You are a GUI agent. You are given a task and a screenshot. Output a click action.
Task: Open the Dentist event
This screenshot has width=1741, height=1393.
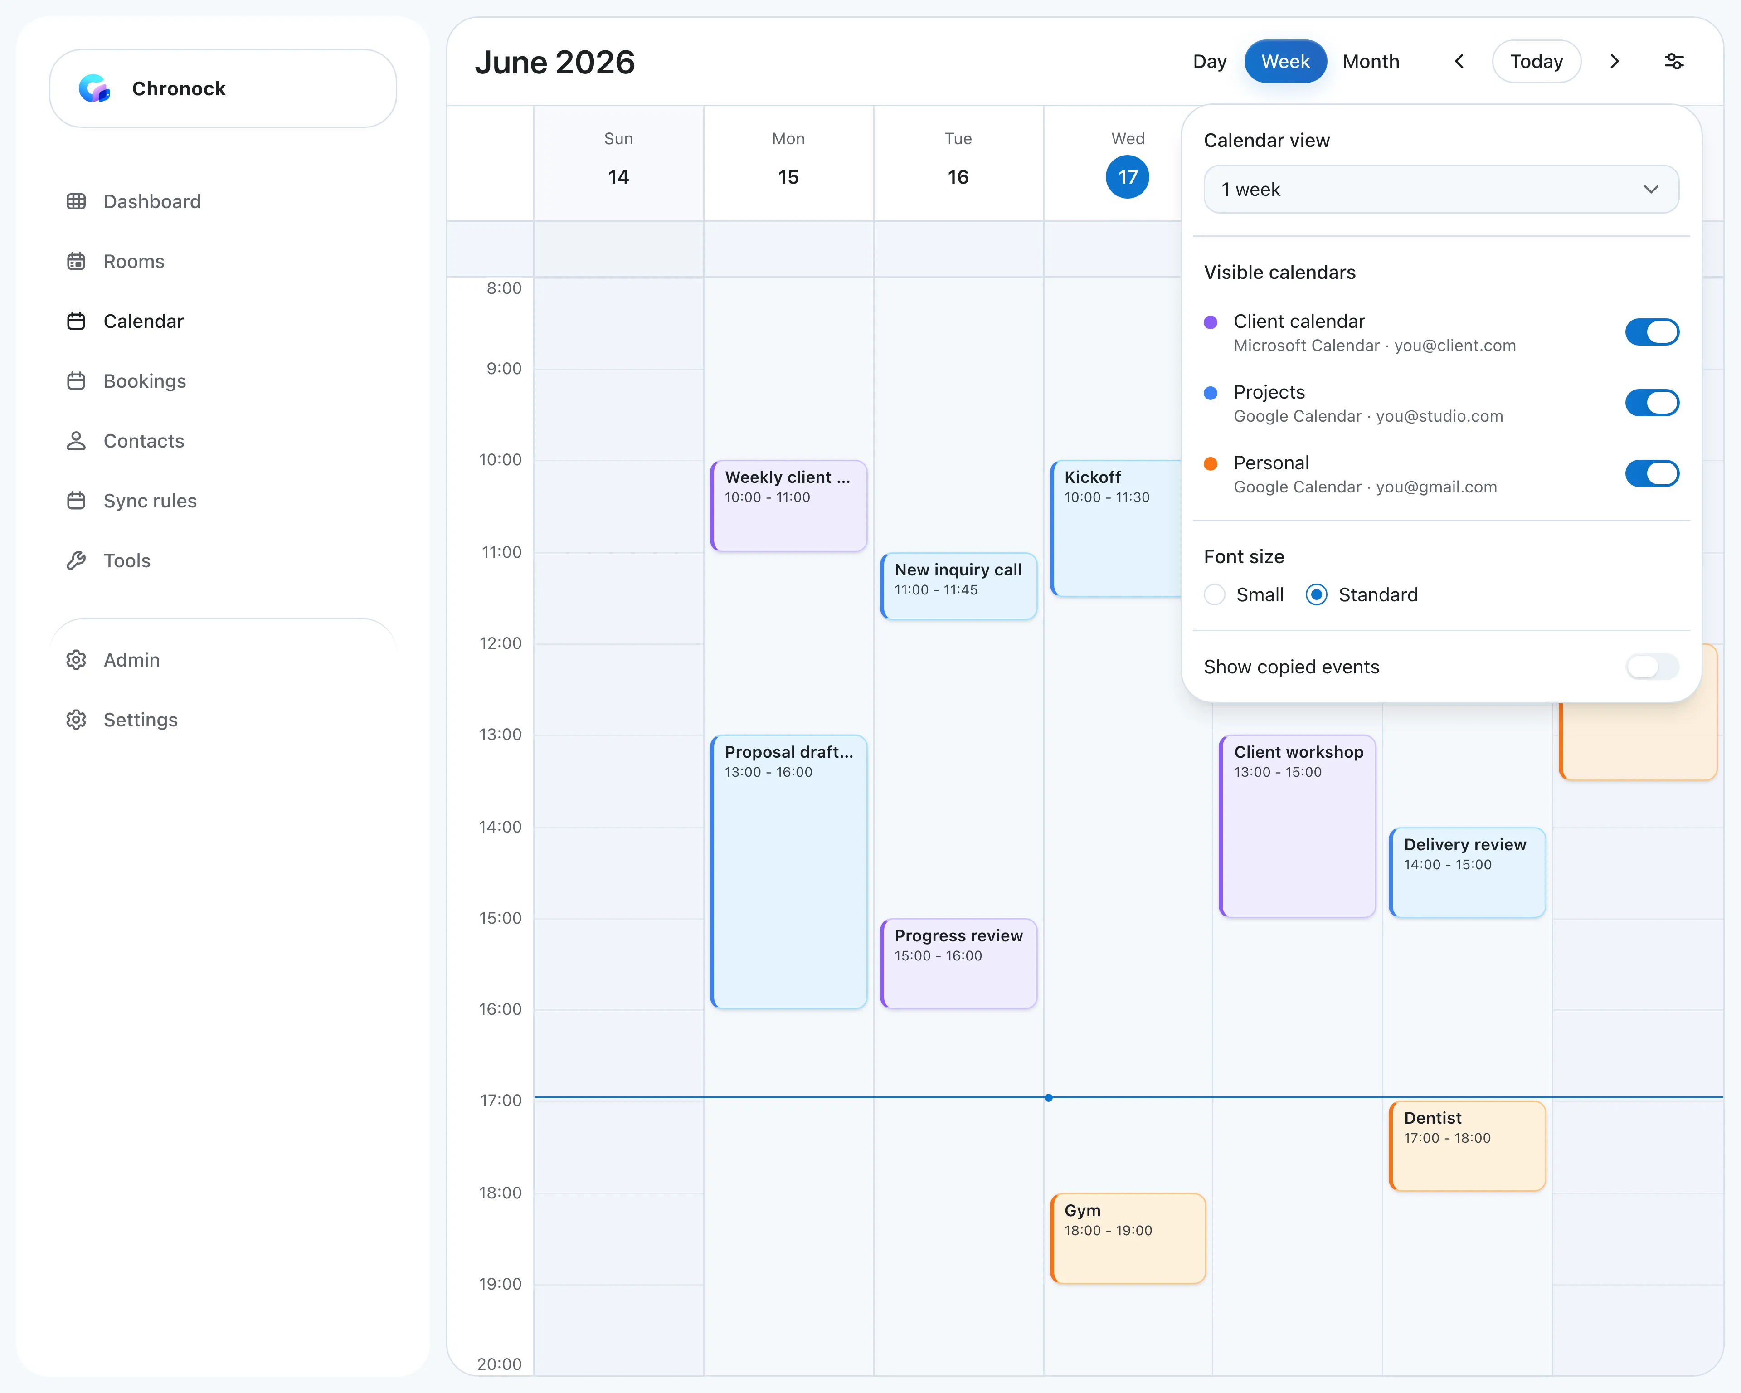(x=1466, y=1145)
